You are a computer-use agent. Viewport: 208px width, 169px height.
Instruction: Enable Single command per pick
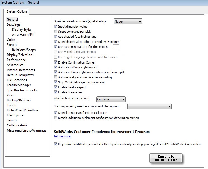55,32
